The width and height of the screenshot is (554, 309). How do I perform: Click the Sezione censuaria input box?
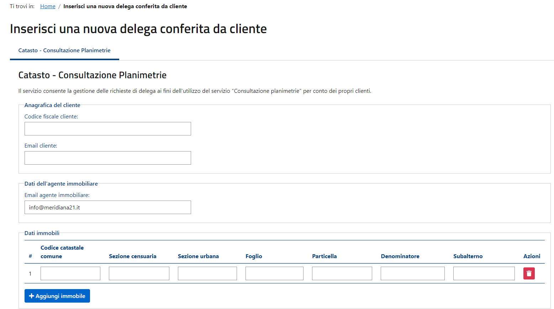[x=139, y=273]
